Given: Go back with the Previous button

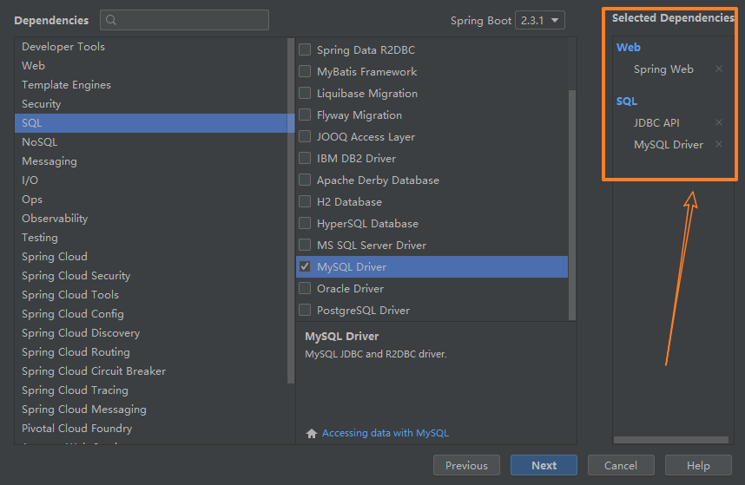Looking at the screenshot, I should coord(466,465).
